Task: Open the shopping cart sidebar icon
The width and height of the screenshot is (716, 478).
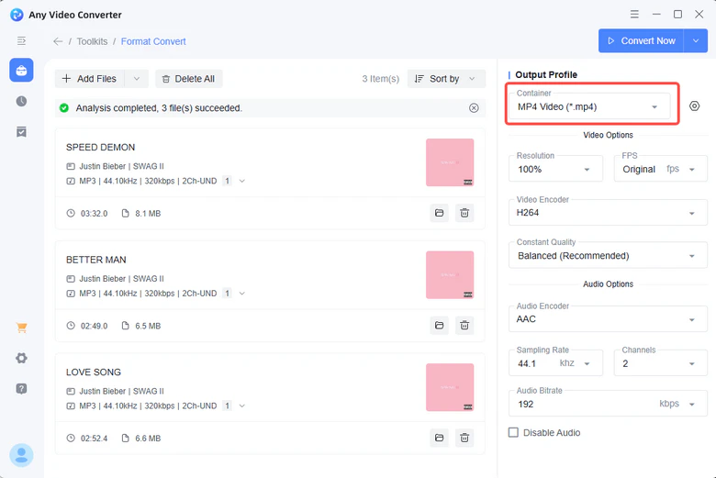Action: pyautogui.click(x=21, y=328)
